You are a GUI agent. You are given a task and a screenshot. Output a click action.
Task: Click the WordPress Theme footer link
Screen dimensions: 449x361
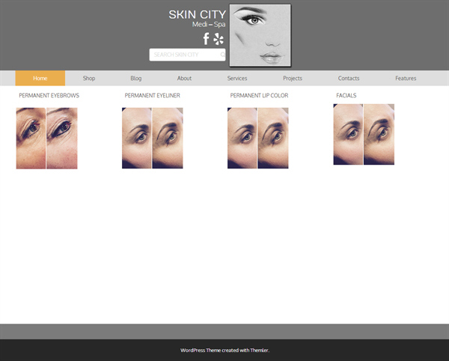click(x=201, y=350)
